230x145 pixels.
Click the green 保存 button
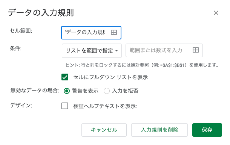tap(207, 130)
